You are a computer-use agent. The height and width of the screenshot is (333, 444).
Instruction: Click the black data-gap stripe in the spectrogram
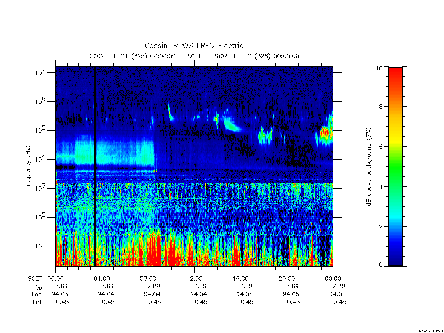(x=95, y=166)
